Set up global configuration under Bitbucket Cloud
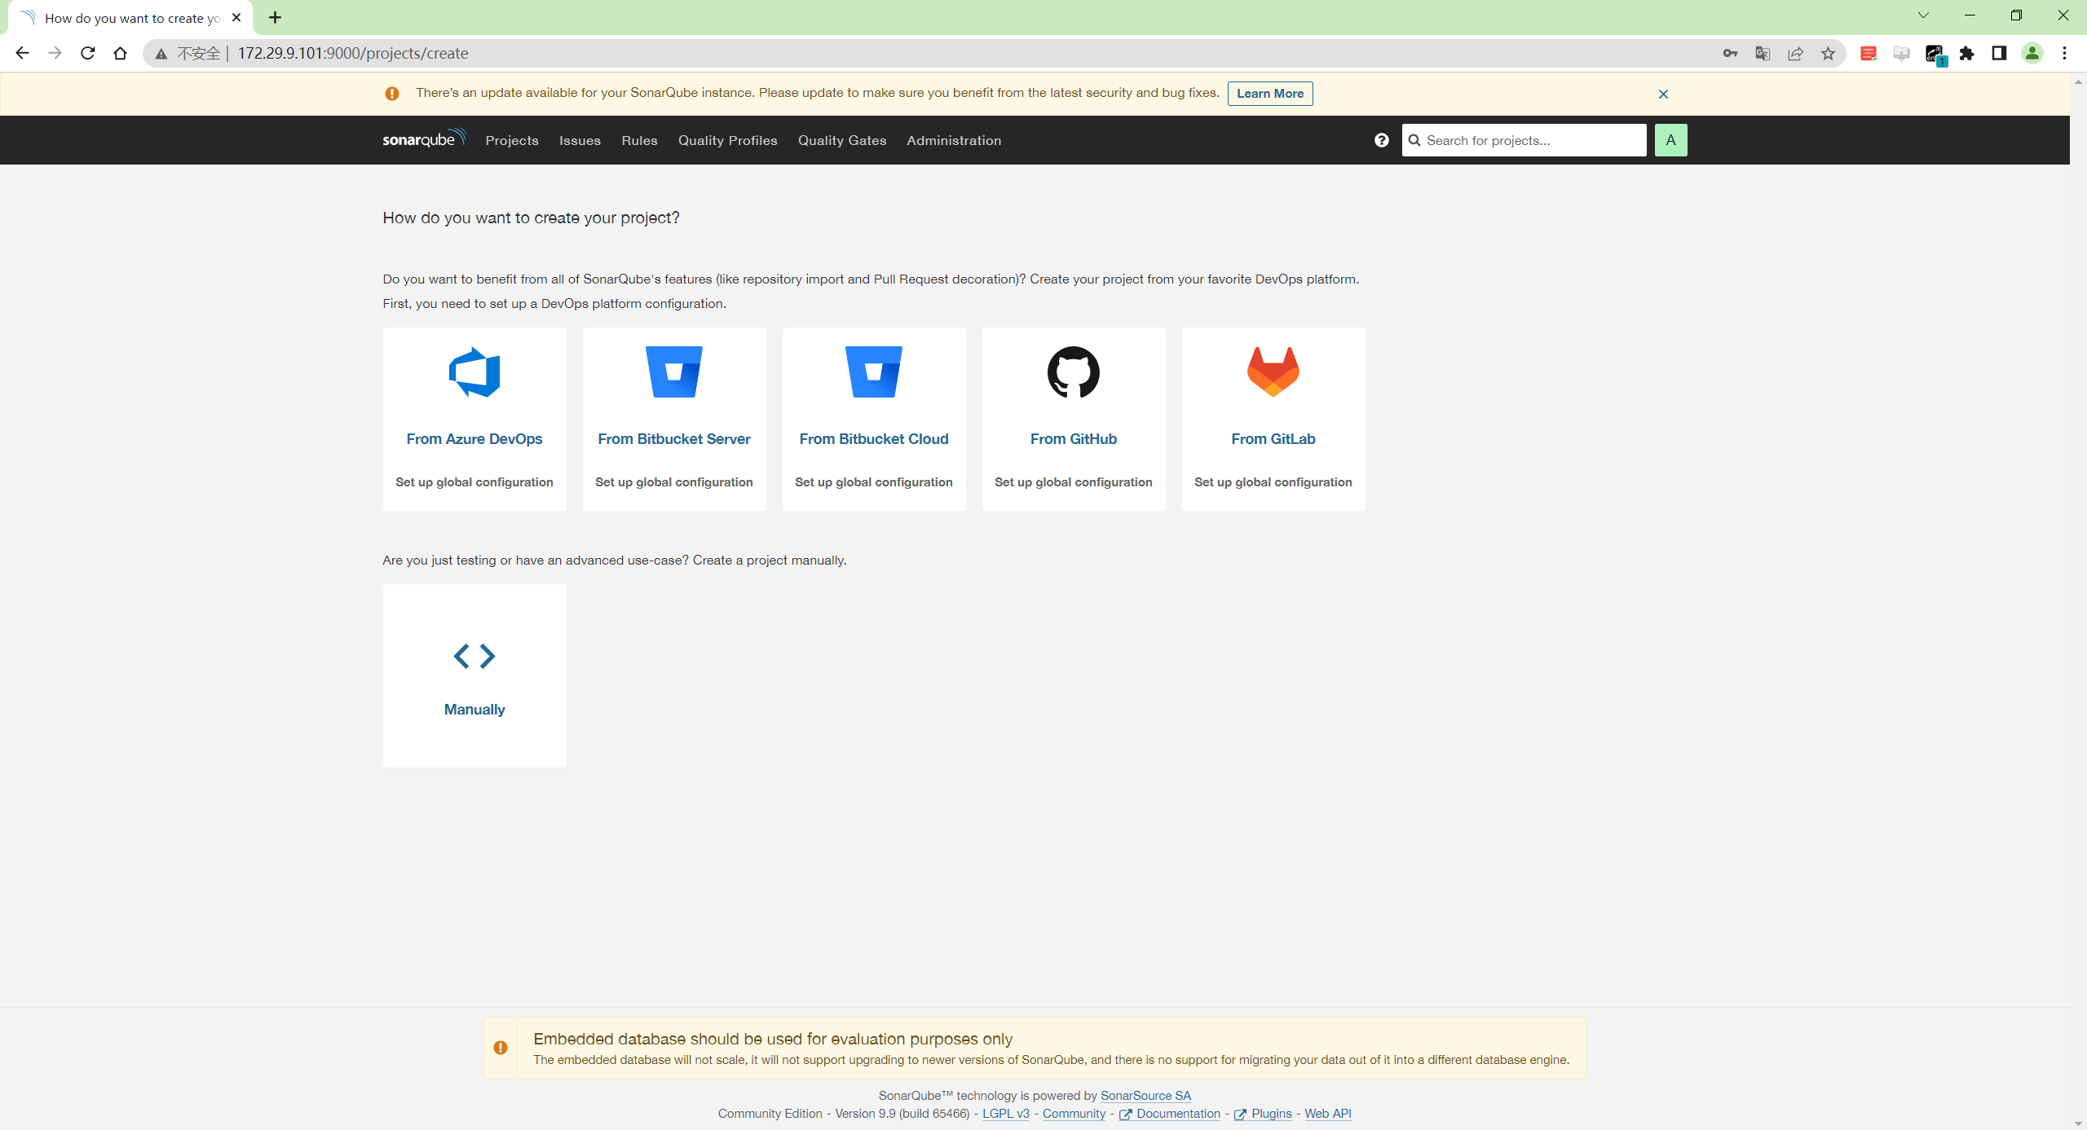The width and height of the screenshot is (2087, 1130). click(874, 481)
